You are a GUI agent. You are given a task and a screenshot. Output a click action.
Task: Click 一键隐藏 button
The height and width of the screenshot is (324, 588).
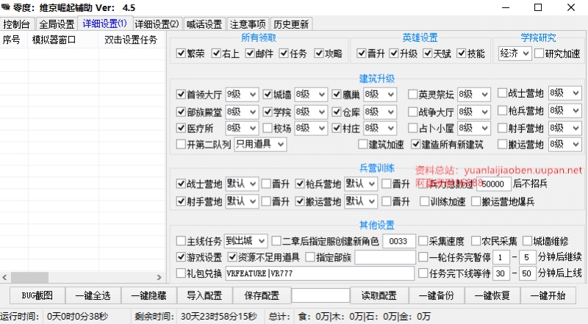click(149, 295)
